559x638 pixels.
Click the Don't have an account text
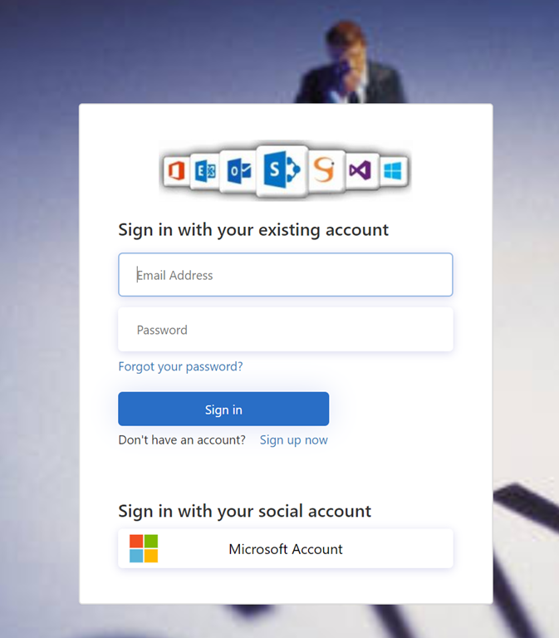click(182, 439)
